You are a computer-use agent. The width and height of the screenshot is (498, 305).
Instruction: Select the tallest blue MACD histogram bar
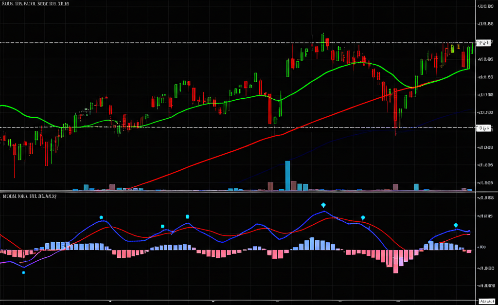(x=313, y=244)
